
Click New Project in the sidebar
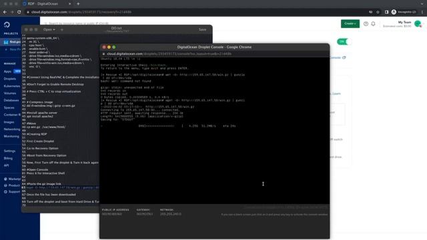15,49
